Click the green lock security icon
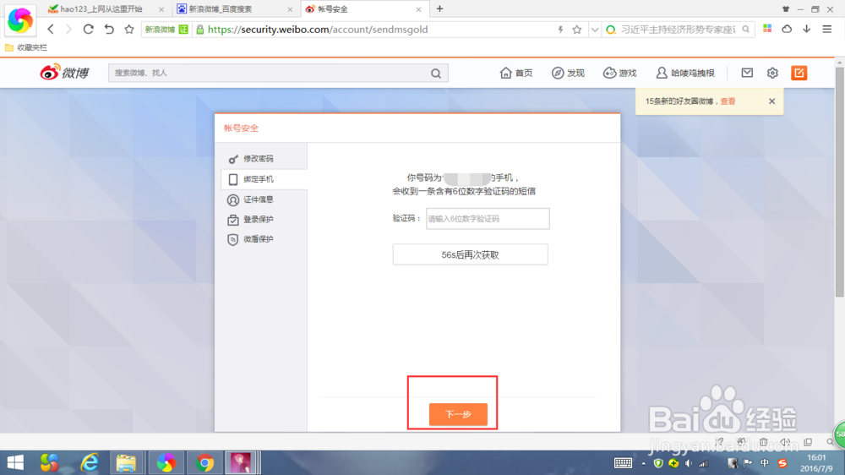Image resolution: width=845 pixels, height=475 pixels. tap(200, 30)
